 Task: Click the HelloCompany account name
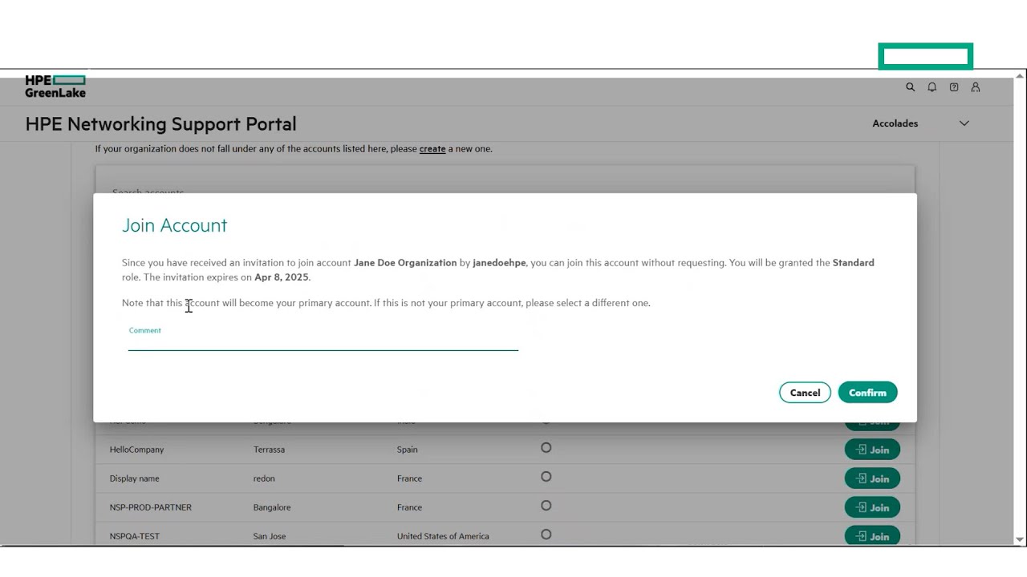136,450
